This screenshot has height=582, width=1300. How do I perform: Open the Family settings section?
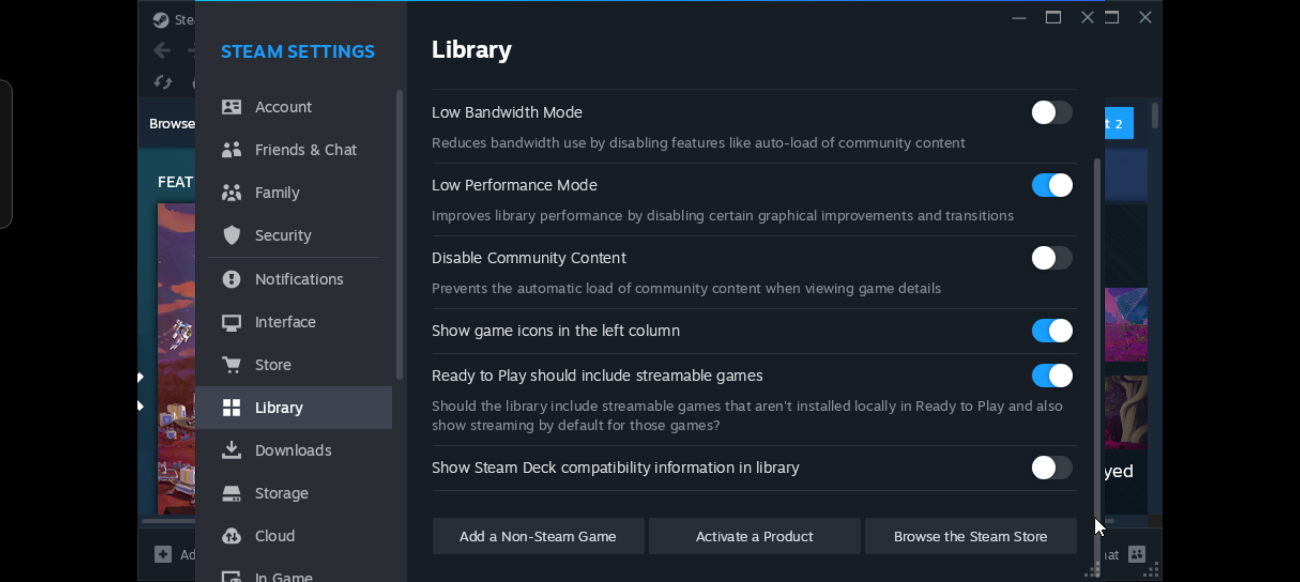(x=277, y=193)
